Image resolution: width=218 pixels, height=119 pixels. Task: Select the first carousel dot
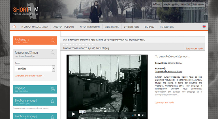[x=64, y=44]
